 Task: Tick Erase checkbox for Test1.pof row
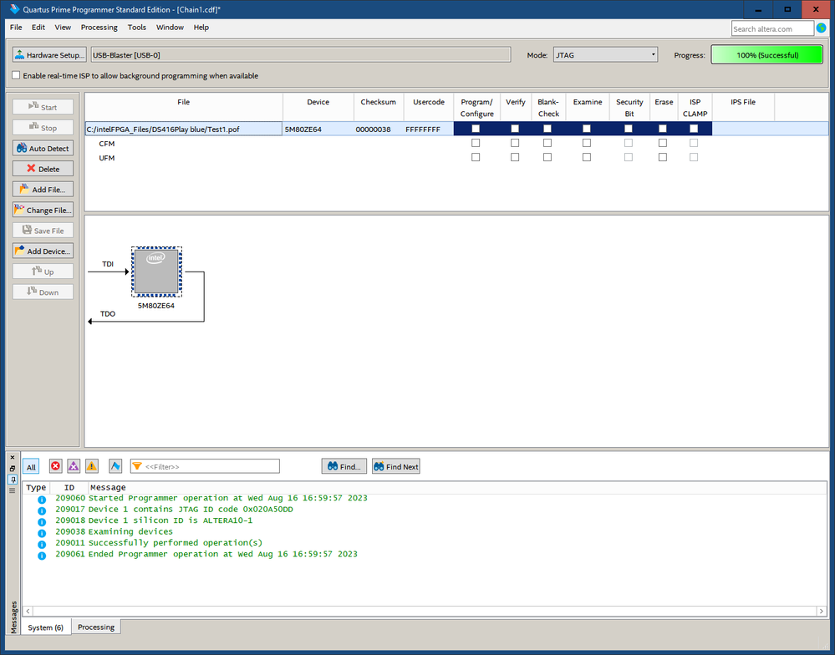tap(663, 128)
